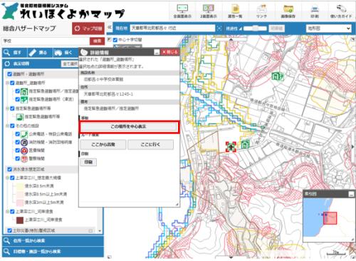Screen dimensions: 356x261
Task: Click the 学校 search input field
Action: pyautogui.click(x=46, y=41)
